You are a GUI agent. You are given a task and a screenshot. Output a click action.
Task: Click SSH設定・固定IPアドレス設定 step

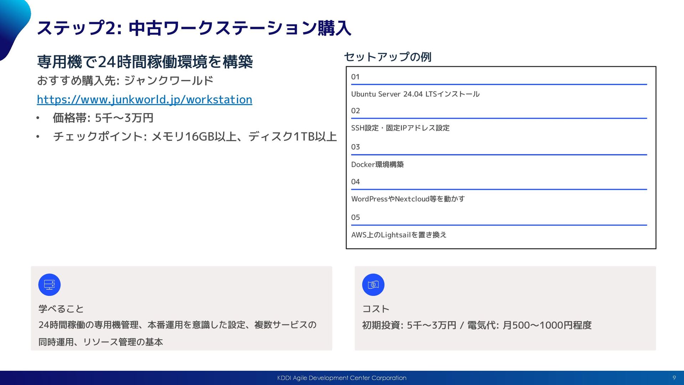pyautogui.click(x=400, y=128)
